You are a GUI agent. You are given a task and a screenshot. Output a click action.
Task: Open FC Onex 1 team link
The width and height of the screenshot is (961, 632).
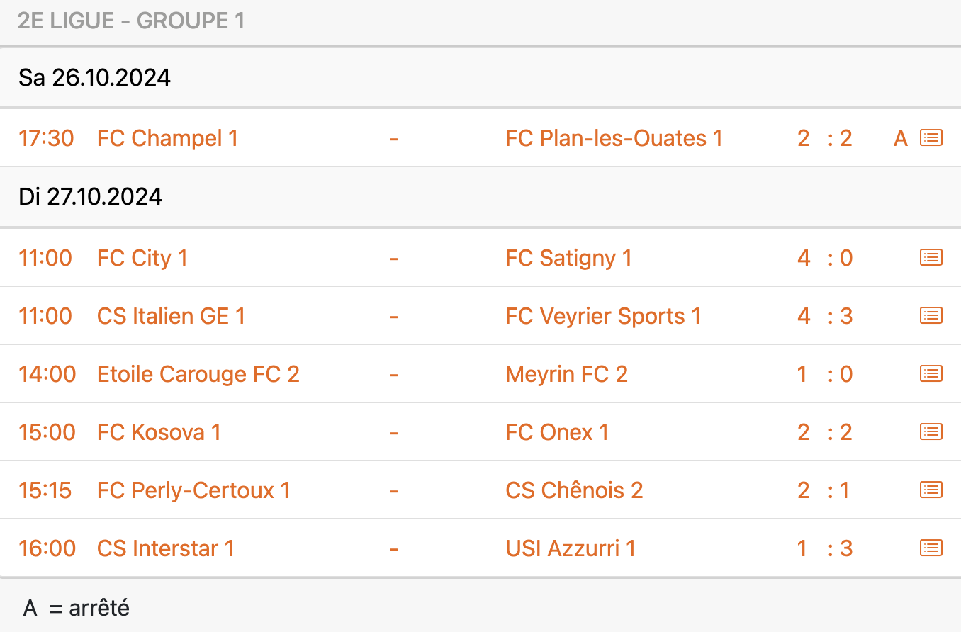557,432
